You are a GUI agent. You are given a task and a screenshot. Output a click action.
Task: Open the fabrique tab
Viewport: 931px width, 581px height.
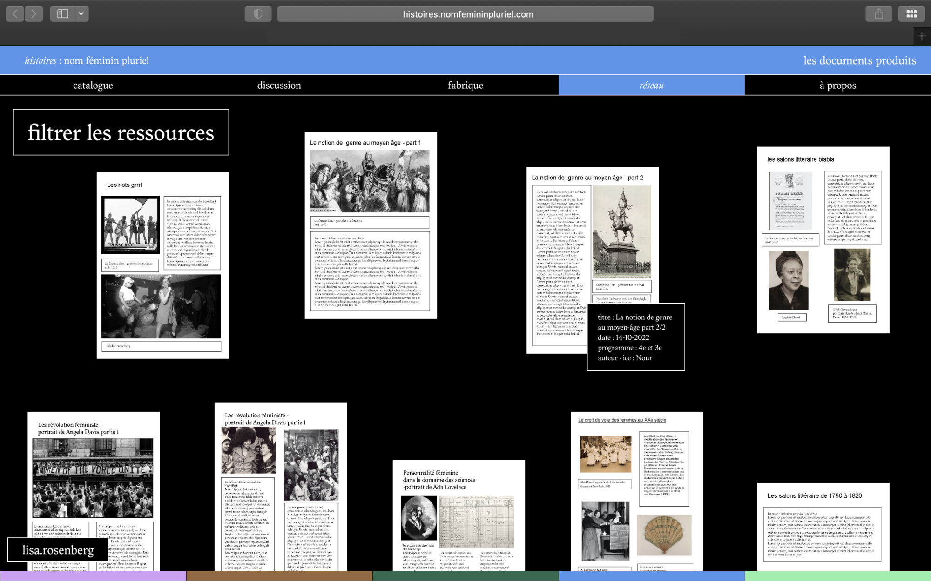465,85
